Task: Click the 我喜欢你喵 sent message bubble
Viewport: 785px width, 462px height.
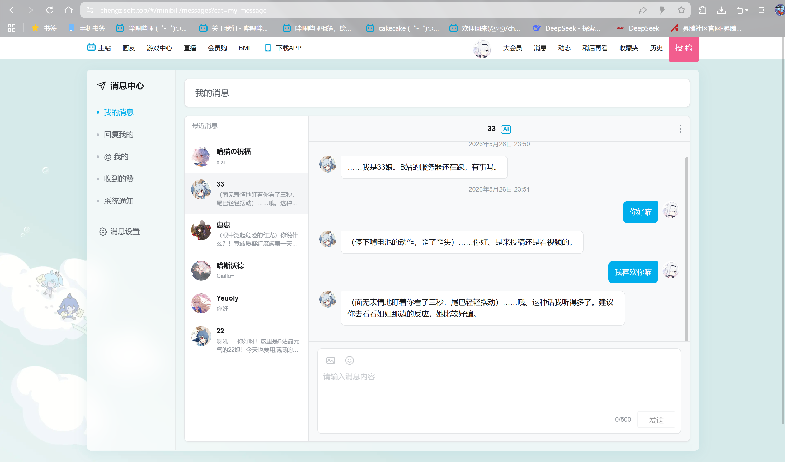Action: 633,272
